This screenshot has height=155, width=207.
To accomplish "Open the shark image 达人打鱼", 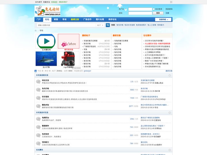I will click(x=46, y=59).
